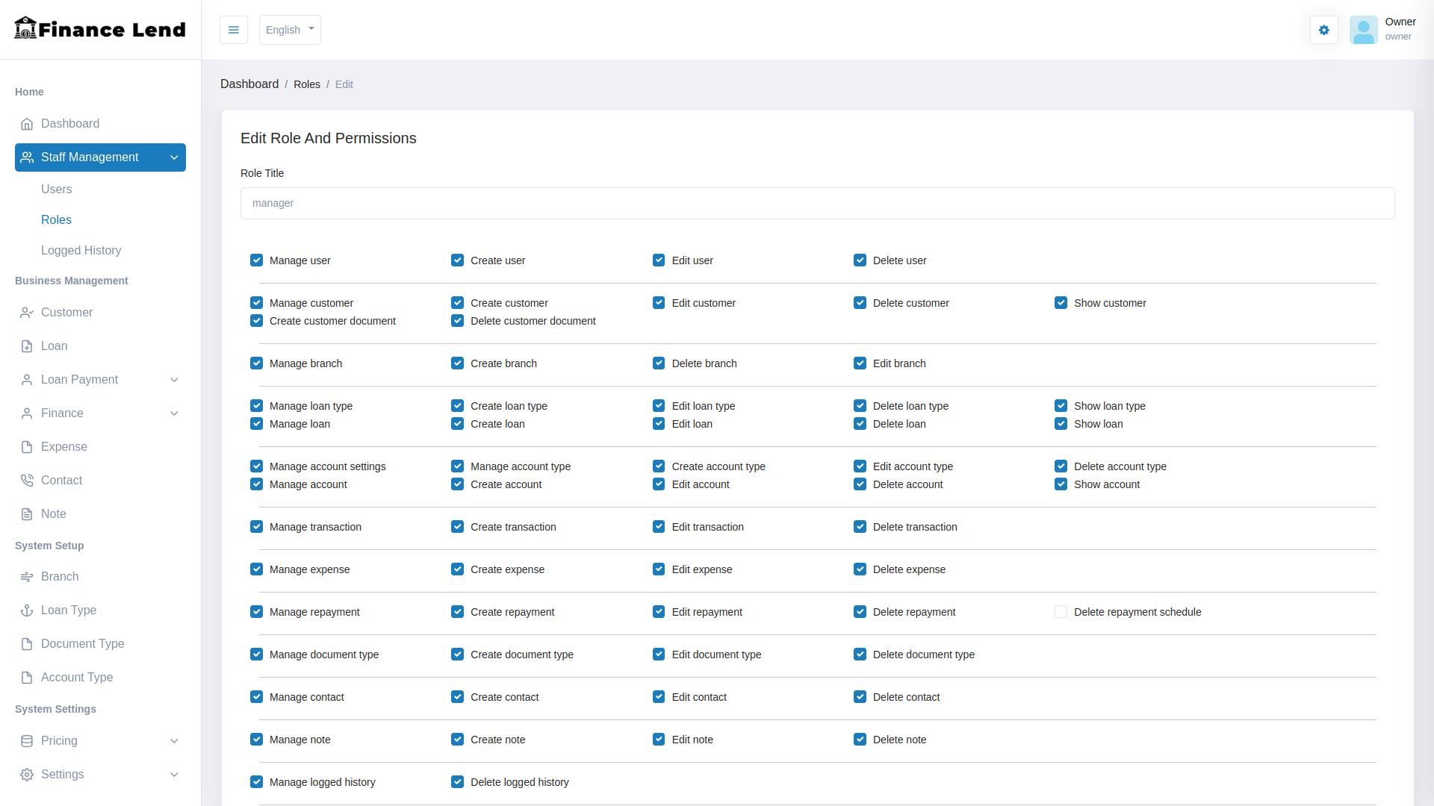Toggle the Show customer checkbox
1434x806 pixels.
[1061, 303]
